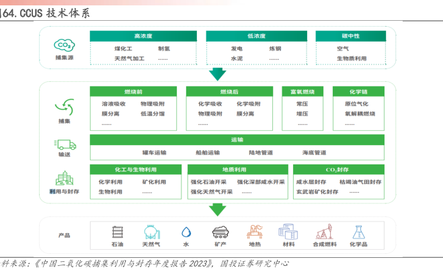
Task: Click the CO₂ cloud capture source icon
Action: click(x=64, y=45)
